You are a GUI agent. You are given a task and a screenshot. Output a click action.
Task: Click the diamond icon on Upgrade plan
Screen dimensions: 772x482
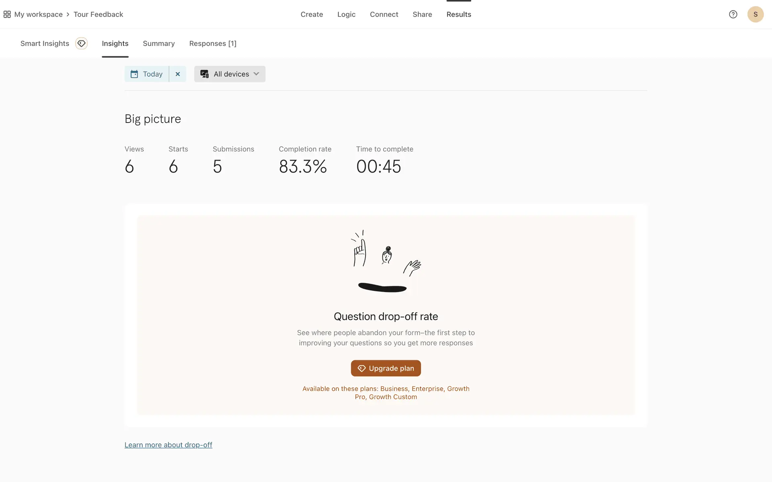click(361, 368)
